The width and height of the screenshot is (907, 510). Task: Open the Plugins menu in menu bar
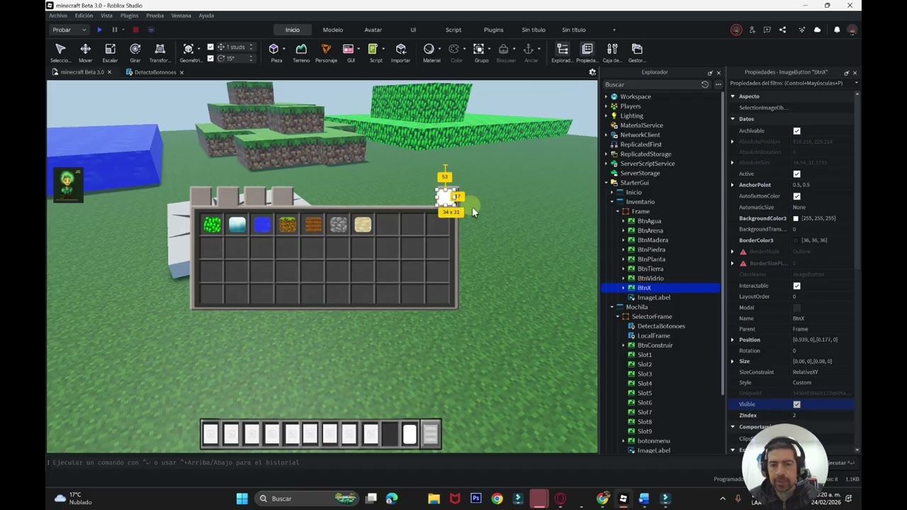130,16
